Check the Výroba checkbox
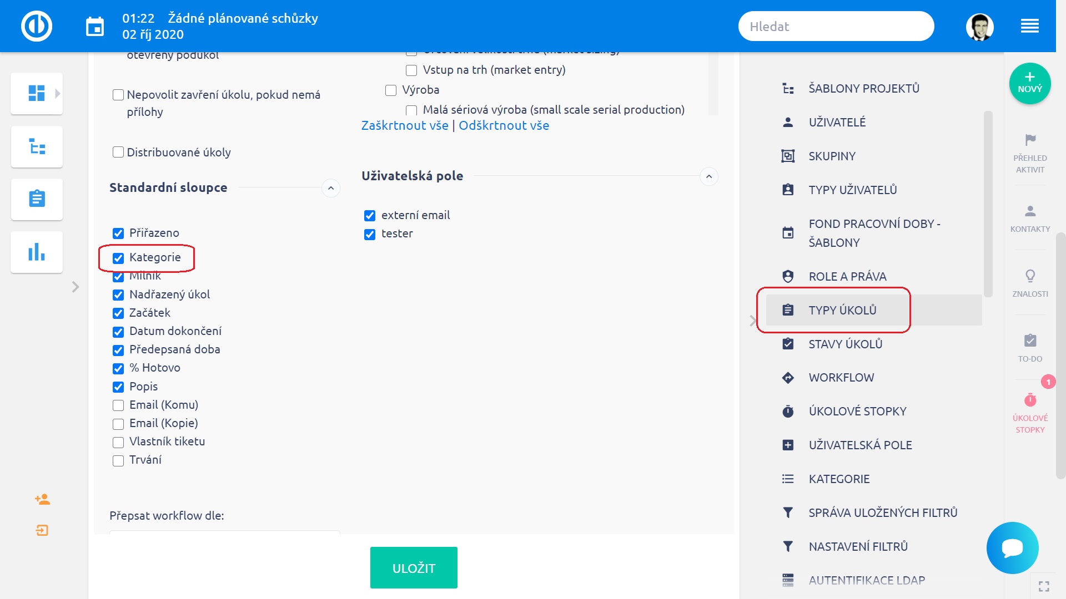The image size is (1066, 599). 391,90
